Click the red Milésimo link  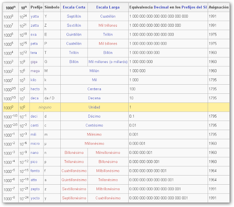(x=94, y=134)
